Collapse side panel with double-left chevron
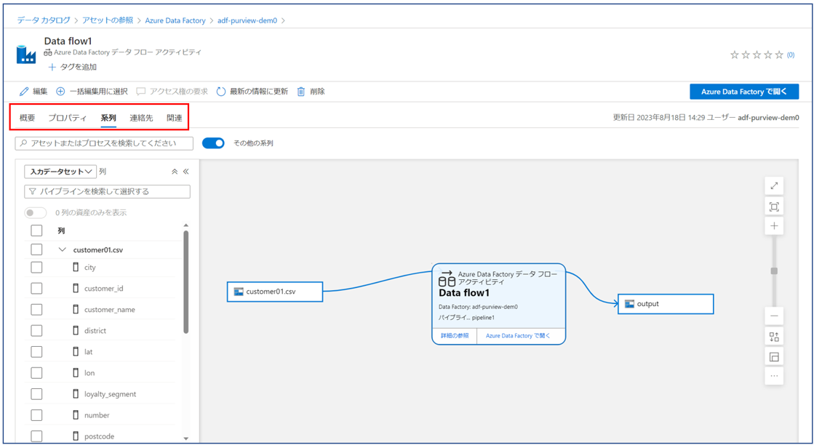 pyautogui.click(x=186, y=172)
